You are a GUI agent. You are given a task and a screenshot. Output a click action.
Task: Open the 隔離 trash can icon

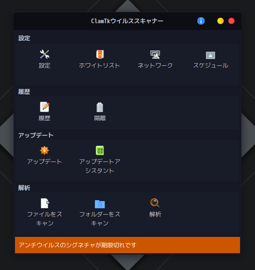point(100,107)
